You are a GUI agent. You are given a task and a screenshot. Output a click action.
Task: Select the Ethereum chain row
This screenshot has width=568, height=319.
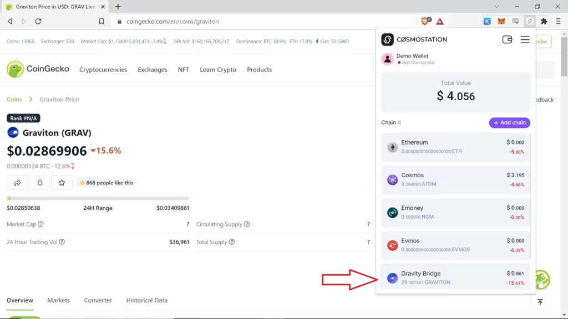tap(456, 147)
